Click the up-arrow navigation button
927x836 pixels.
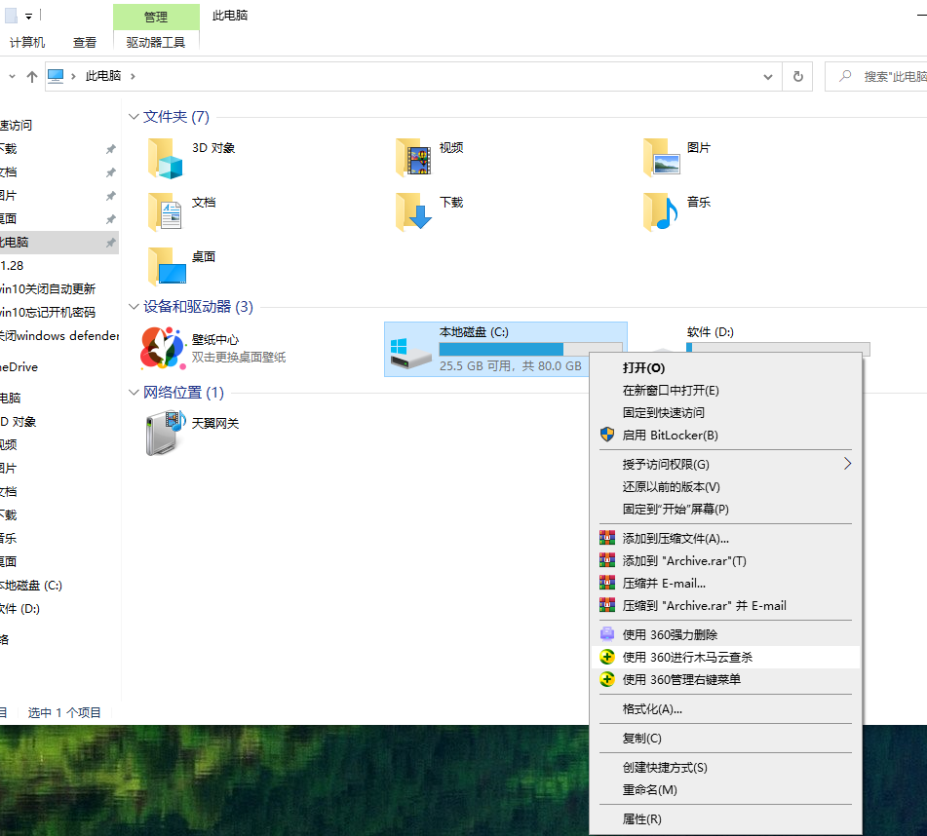[32, 76]
